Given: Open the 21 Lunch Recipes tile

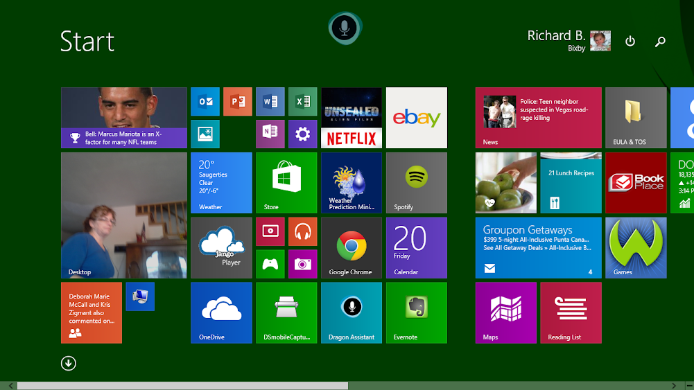Looking at the screenshot, I should pyautogui.click(x=571, y=183).
